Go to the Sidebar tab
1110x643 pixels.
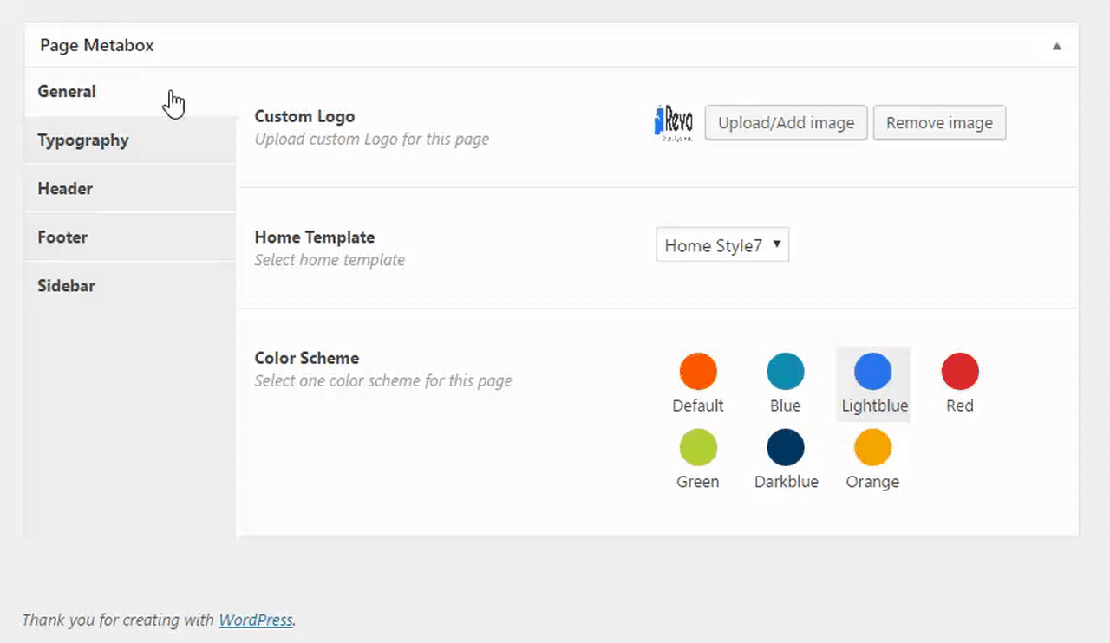pyautogui.click(x=66, y=286)
